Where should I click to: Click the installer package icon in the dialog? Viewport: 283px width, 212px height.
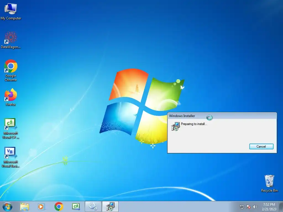click(x=175, y=126)
